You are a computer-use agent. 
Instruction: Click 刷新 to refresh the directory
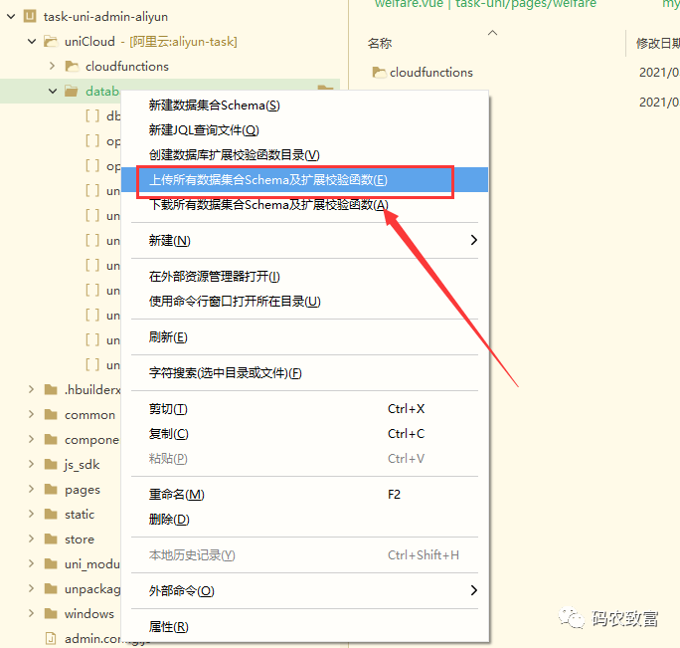pyautogui.click(x=168, y=337)
